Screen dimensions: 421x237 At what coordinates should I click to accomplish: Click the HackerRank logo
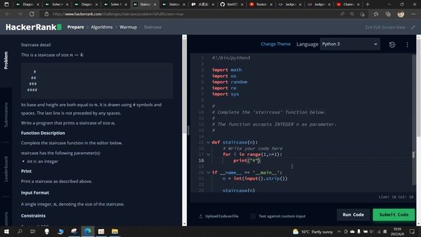34,27
